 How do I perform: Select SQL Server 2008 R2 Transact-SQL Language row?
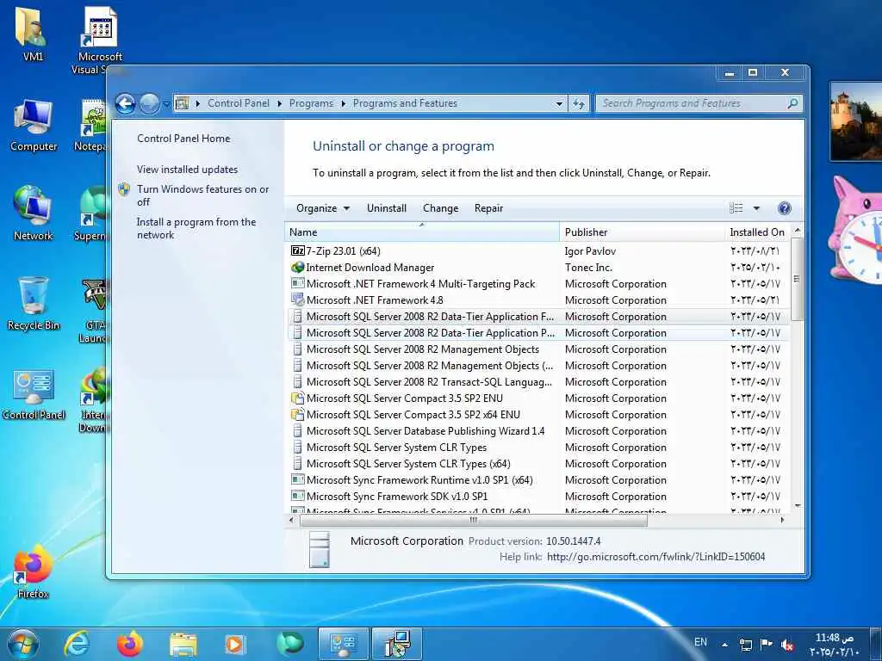coord(538,381)
